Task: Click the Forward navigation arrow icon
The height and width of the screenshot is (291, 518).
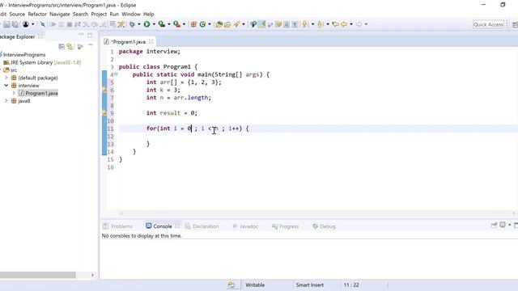Action: [x=359, y=24]
